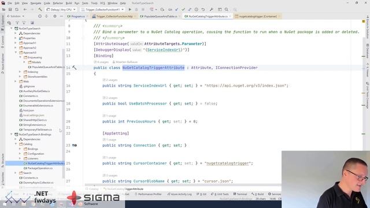Open the Terminal tool window
Image resolution: width=370 pixels, height=208 pixels.
(x=240, y=194)
